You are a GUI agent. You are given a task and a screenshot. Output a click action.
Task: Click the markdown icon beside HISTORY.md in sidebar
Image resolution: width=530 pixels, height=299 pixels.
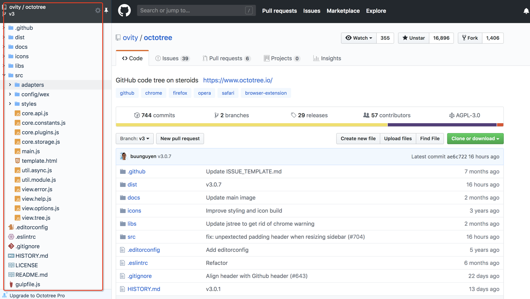(x=11, y=256)
